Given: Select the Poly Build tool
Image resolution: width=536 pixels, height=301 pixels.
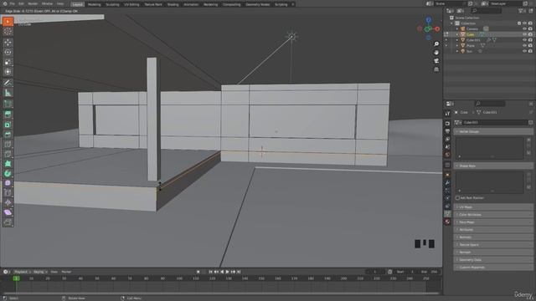Looking at the screenshot, I should (x=8, y=164).
